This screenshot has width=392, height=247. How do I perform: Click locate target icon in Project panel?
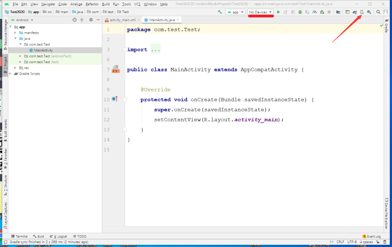[x=74, y=20]
